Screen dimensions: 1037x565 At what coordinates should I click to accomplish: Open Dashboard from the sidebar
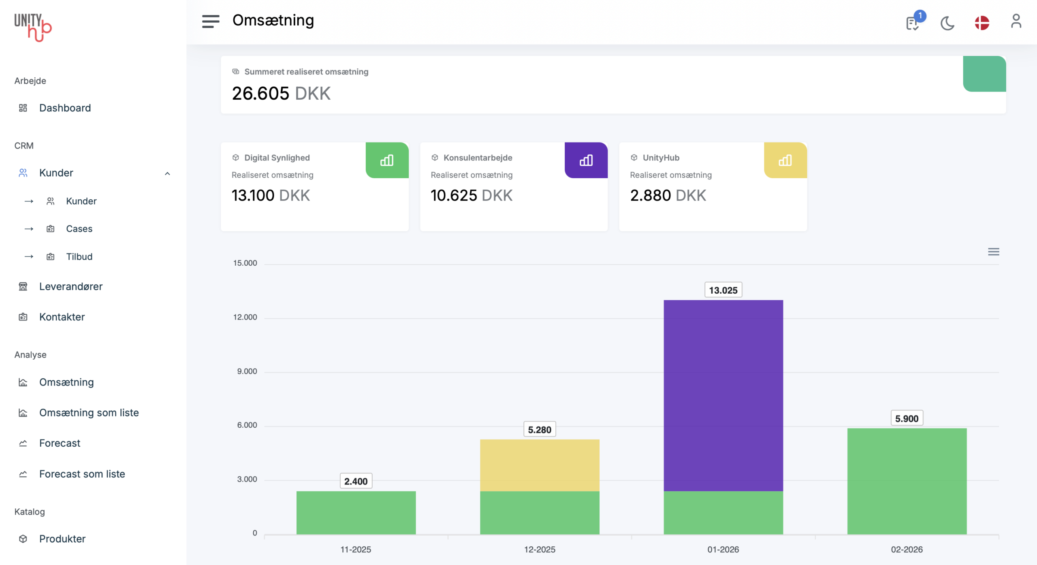click(x=65, y=108)
